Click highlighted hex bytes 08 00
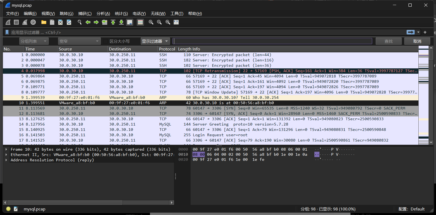 click(x=199, y=154)
